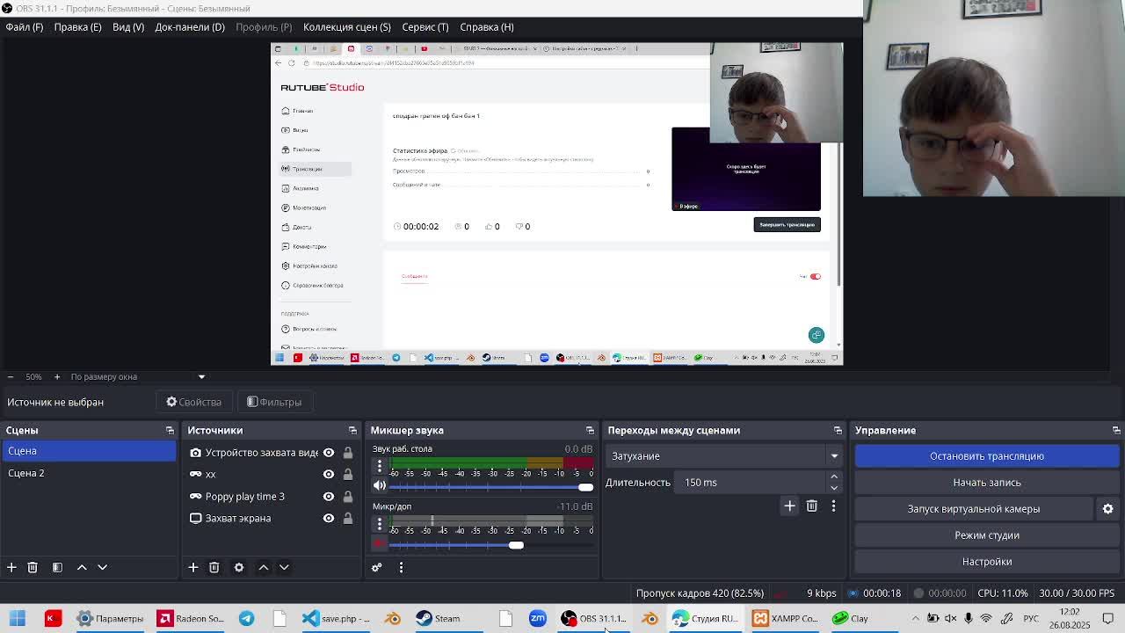This screenshot has width=1125, height=633.
Task: Open the Вид menu
Action: (128, 26)
